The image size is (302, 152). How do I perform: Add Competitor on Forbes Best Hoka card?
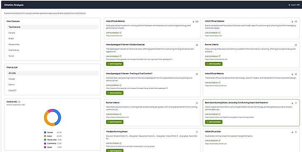point(214,122)
